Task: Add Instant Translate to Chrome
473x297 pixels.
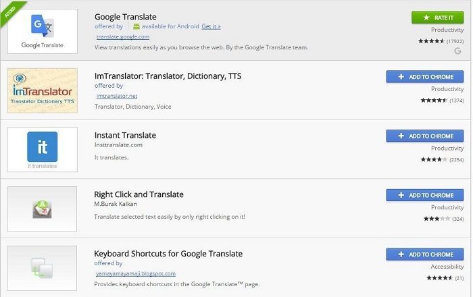Action: pyautogui.click(x=425, y=136)
